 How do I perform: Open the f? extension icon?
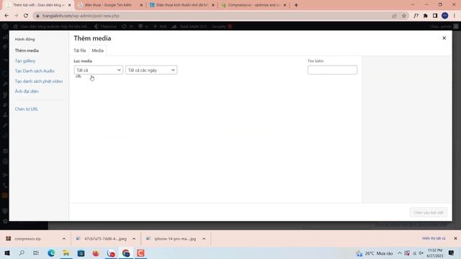point(416,16)
